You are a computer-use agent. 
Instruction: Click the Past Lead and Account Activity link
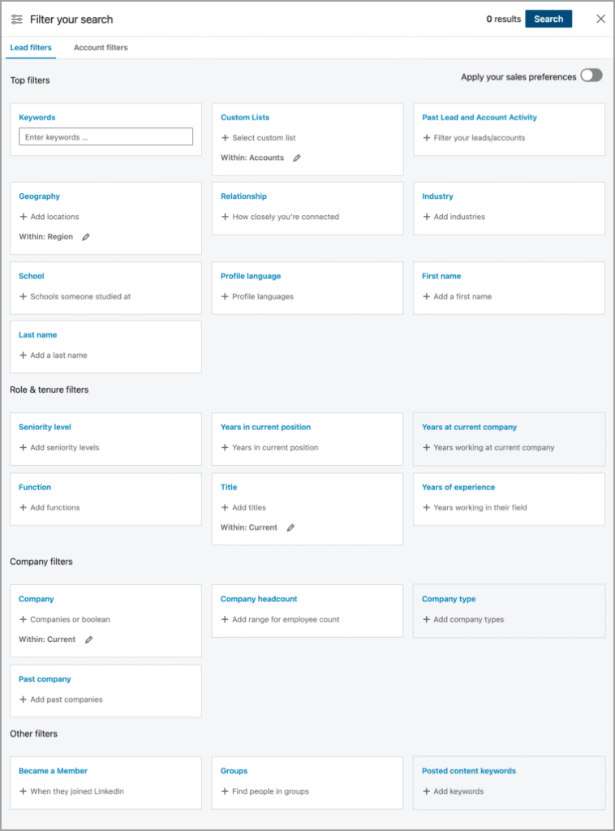point(479,118)
